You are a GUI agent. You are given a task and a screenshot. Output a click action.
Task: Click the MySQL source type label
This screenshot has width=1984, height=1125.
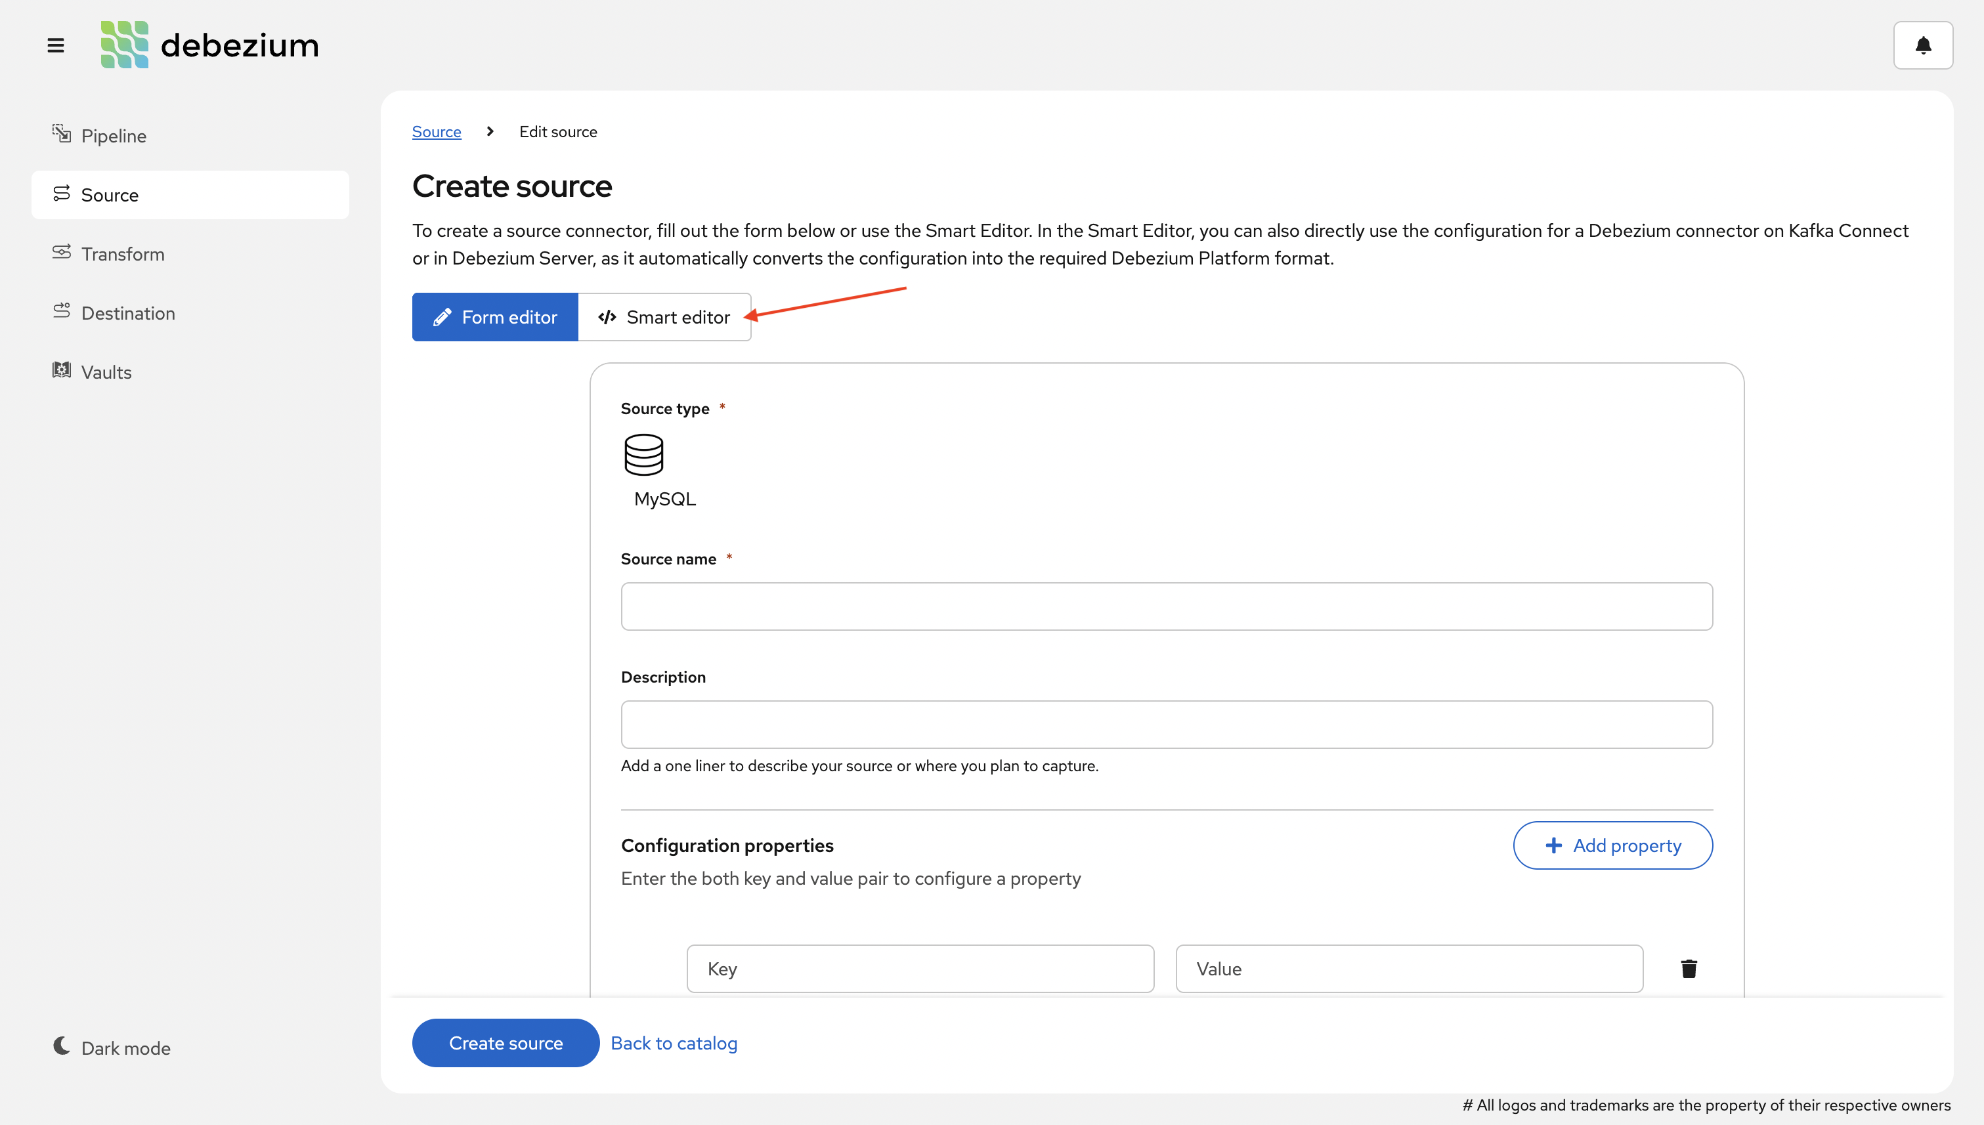pos(664,499)
